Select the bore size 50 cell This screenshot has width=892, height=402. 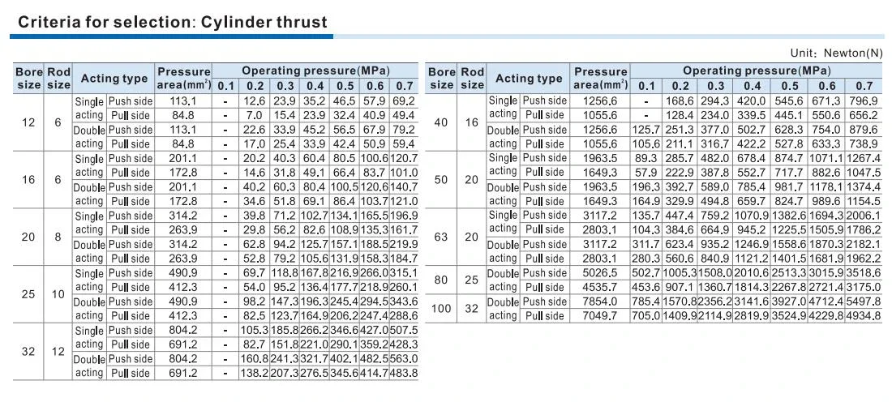(x=441, y=180)
